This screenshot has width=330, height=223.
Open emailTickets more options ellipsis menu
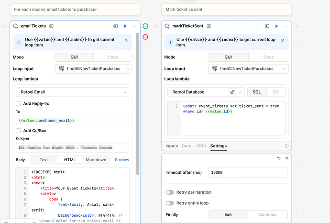point(134,26)
